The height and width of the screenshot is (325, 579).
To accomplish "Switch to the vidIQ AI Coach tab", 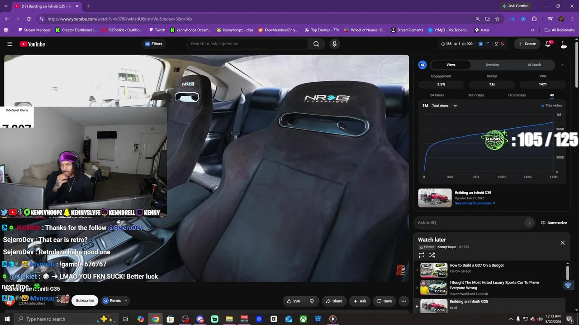I will coord(534,65).
